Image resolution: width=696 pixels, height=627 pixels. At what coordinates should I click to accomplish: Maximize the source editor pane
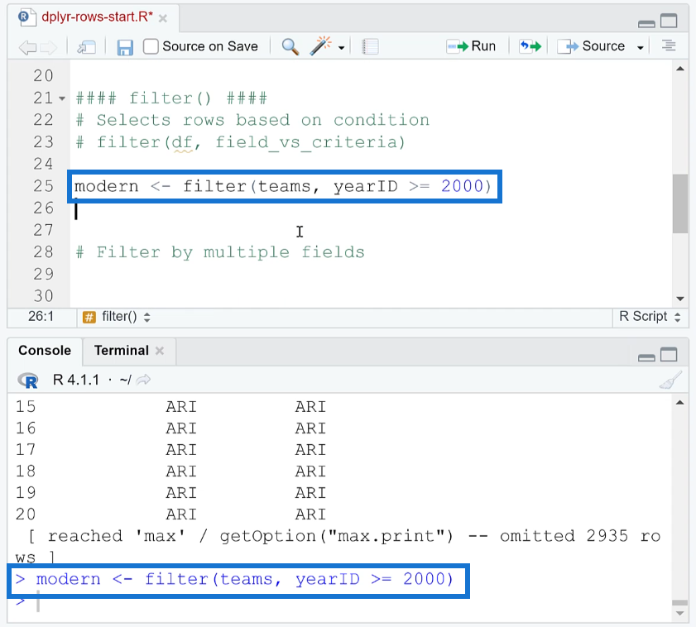click(669, 21)
